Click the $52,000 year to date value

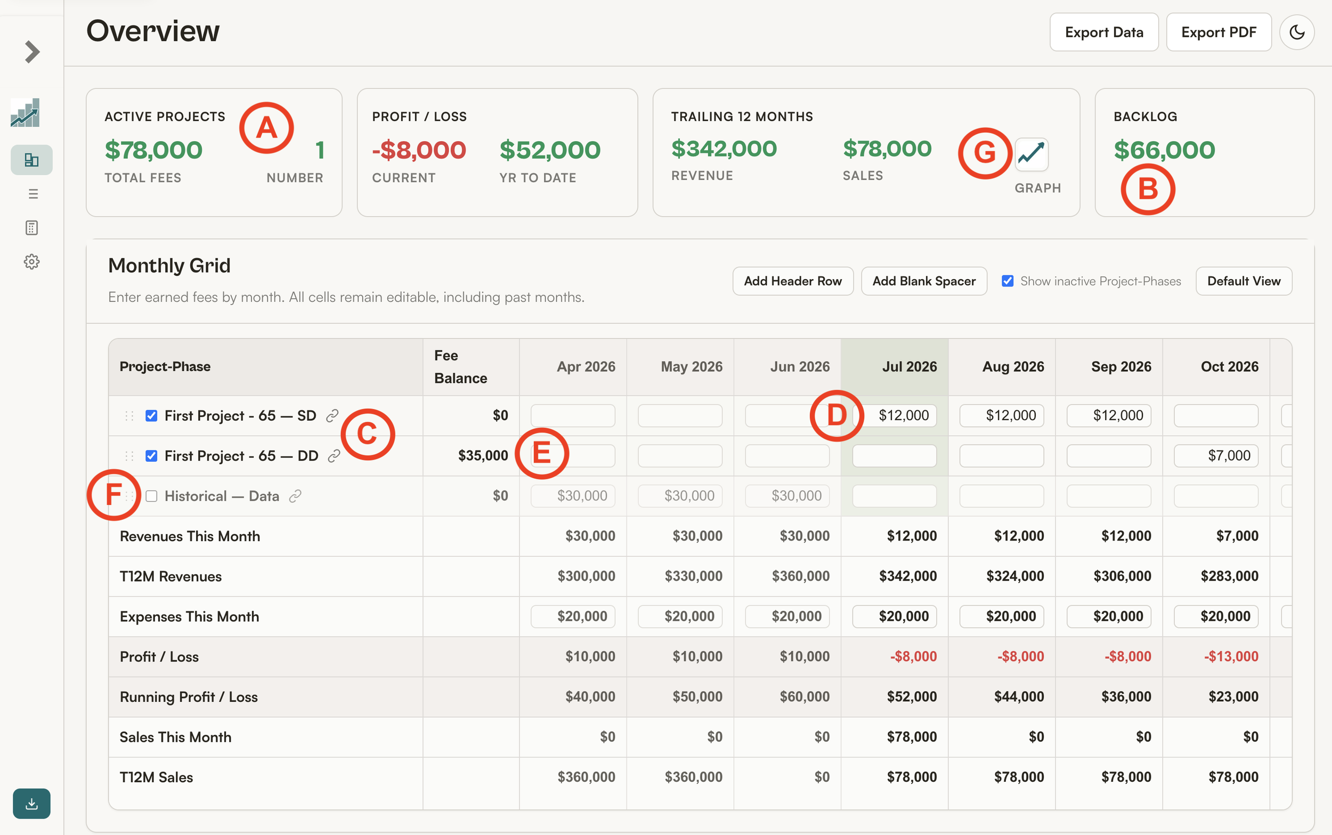pyautogui.click(x=550, y=150)
